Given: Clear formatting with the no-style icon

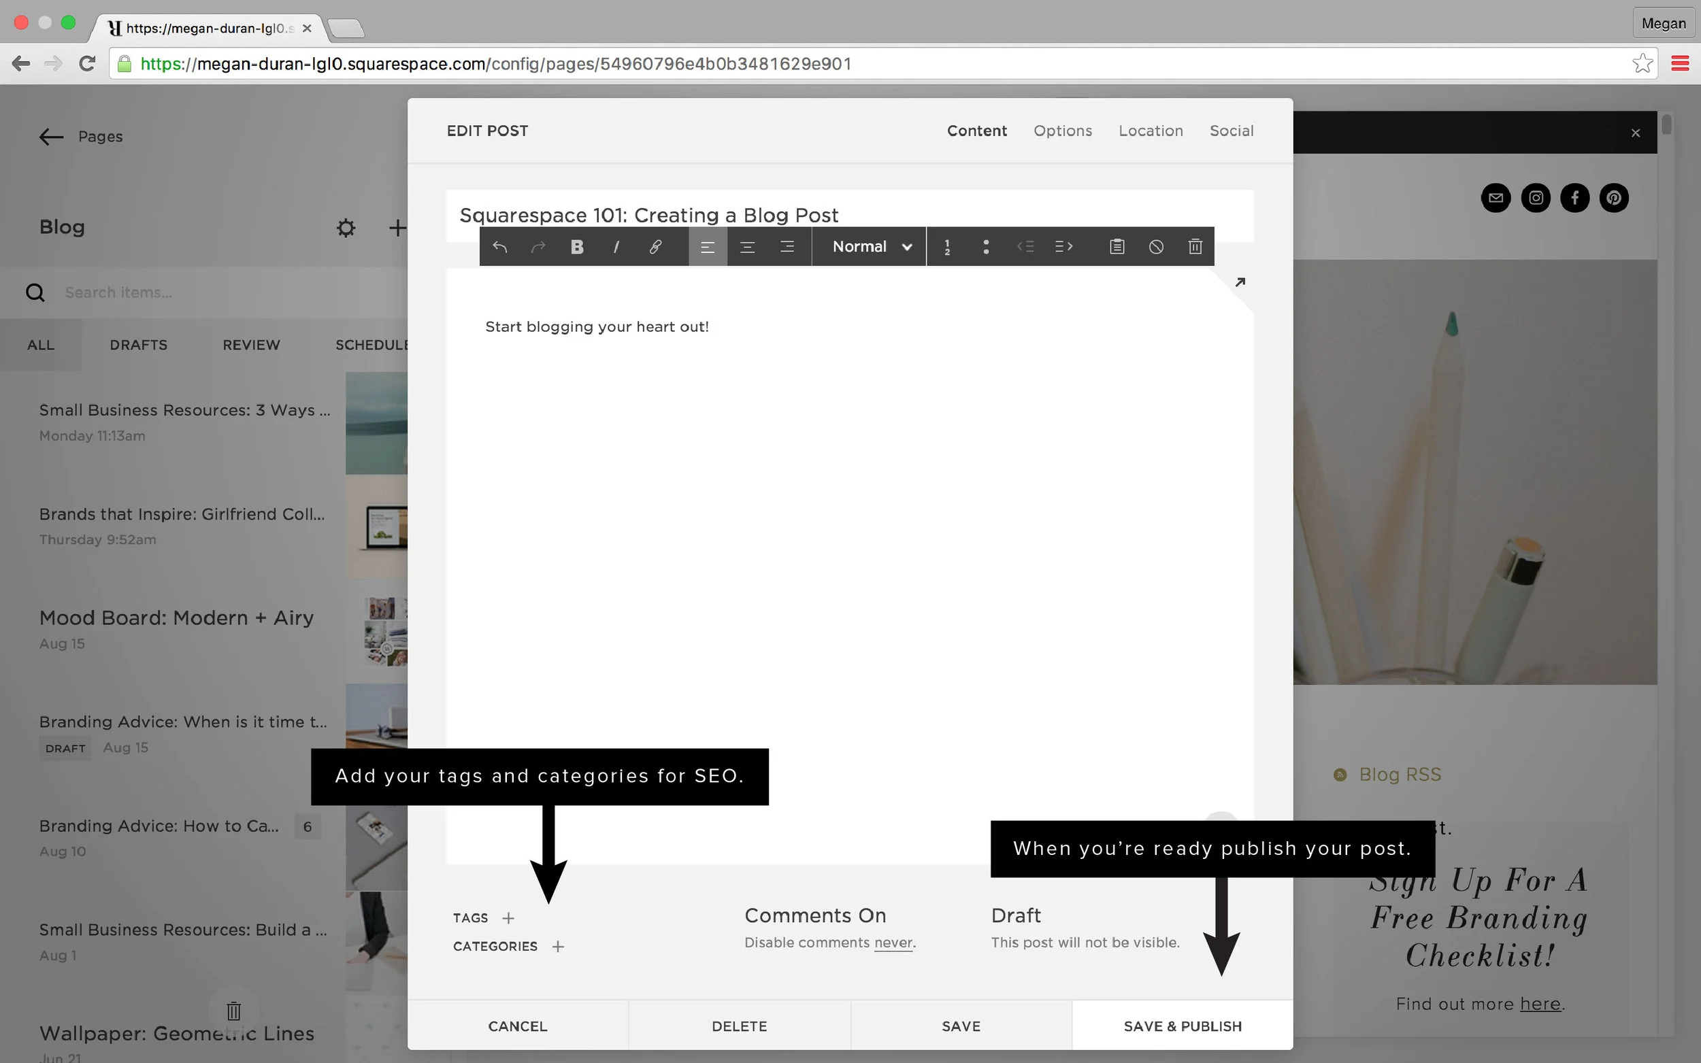Looking at the screenshot, I should tap(1155, 246).
